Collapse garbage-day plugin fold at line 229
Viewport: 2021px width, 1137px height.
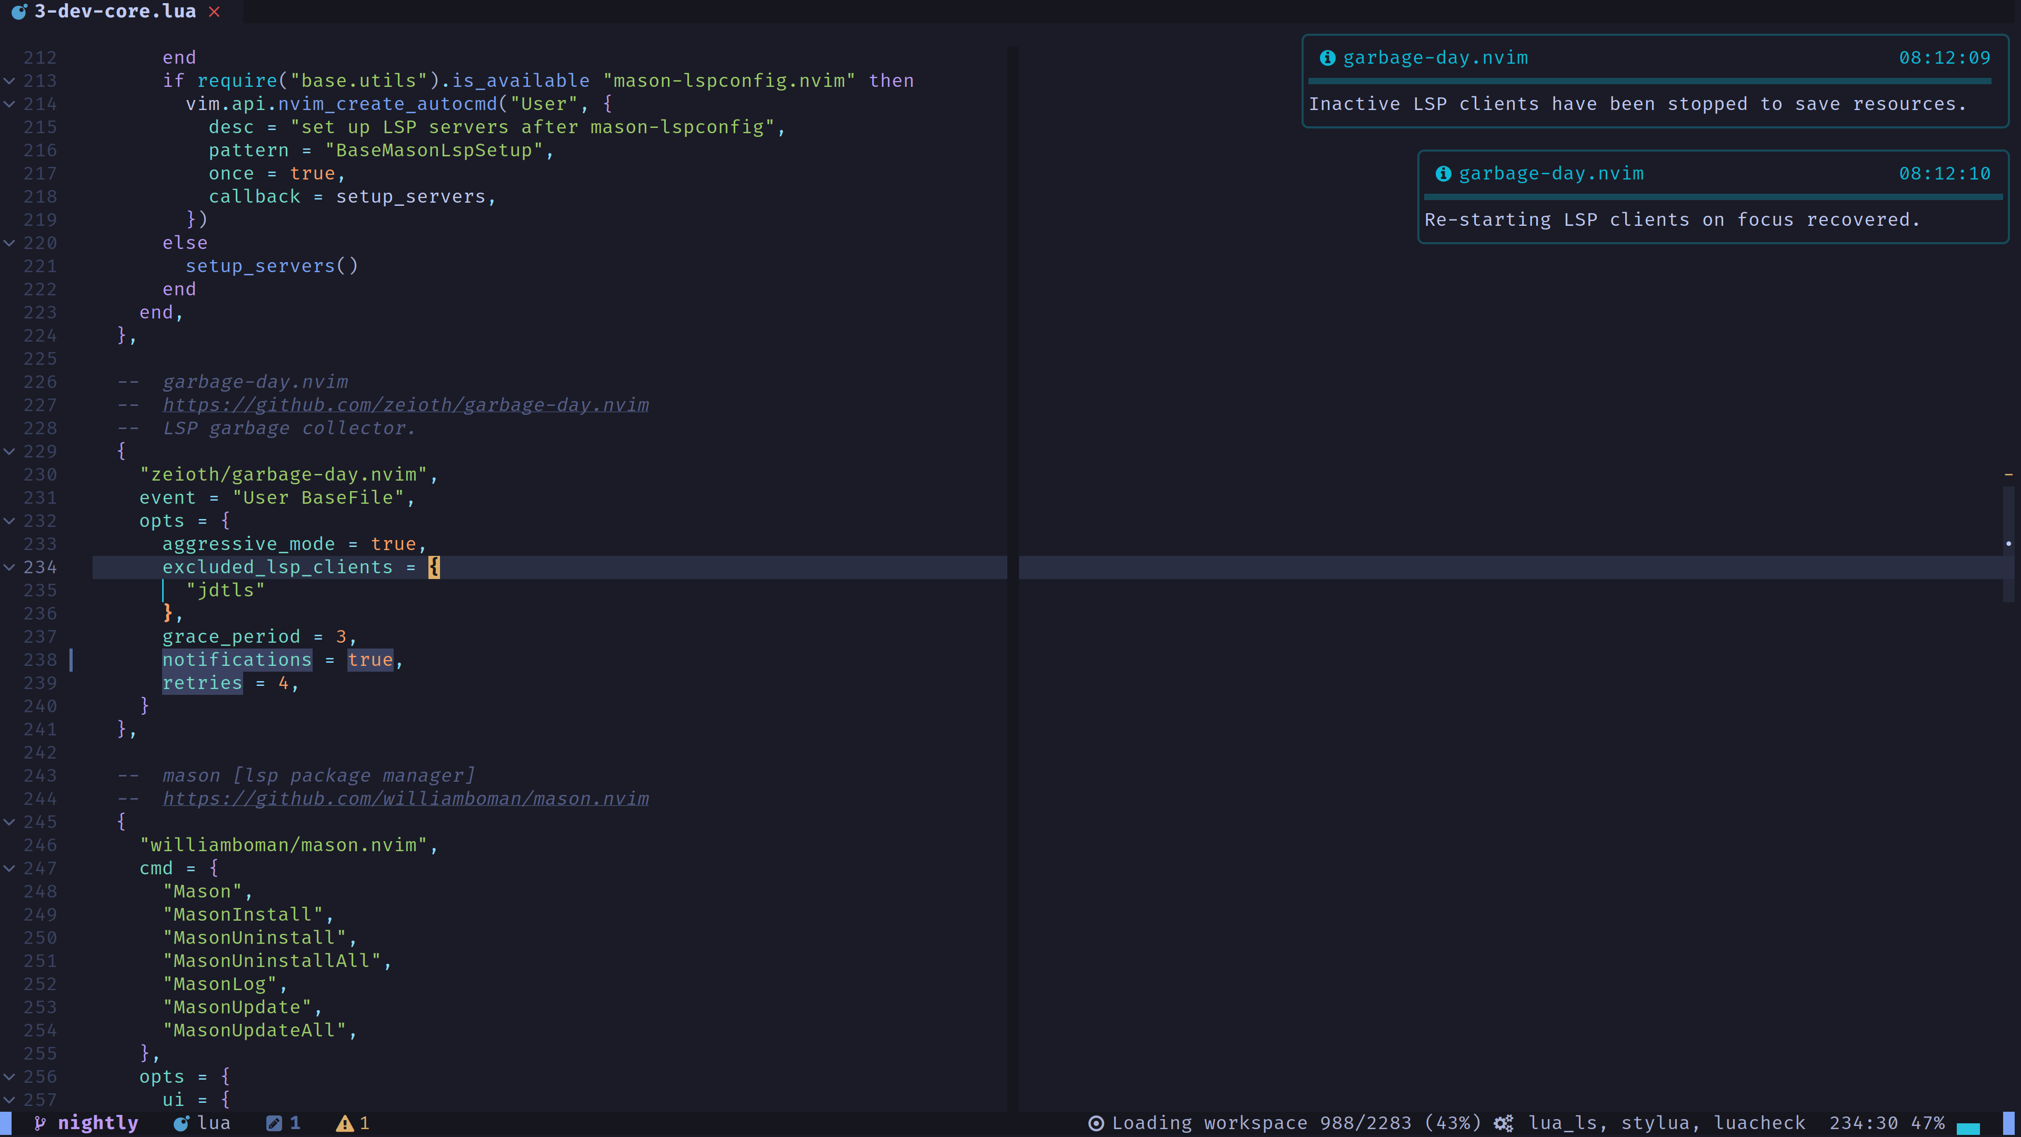(x=9, y=451)
